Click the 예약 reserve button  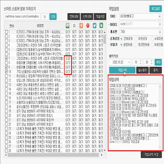(x=158, y=62)
